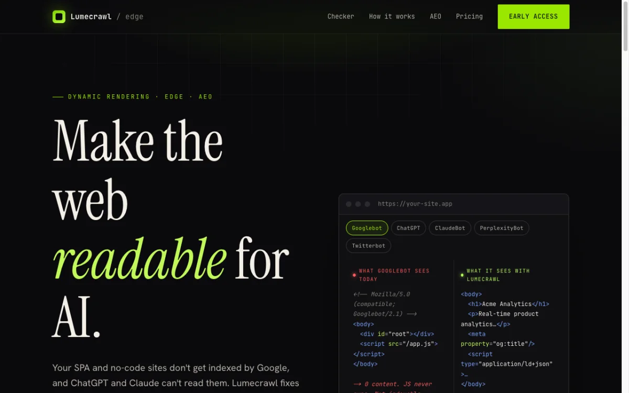
Task: Click the script src="/app.js" code line
Action: (399, 344)
